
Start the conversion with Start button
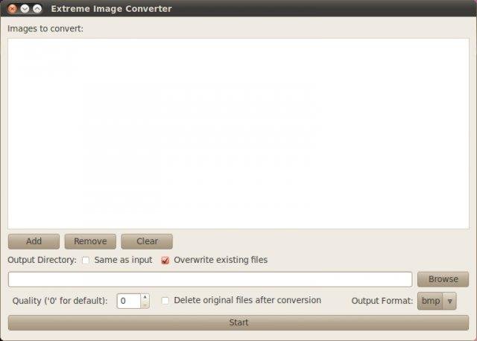click(x=238, y=322)
